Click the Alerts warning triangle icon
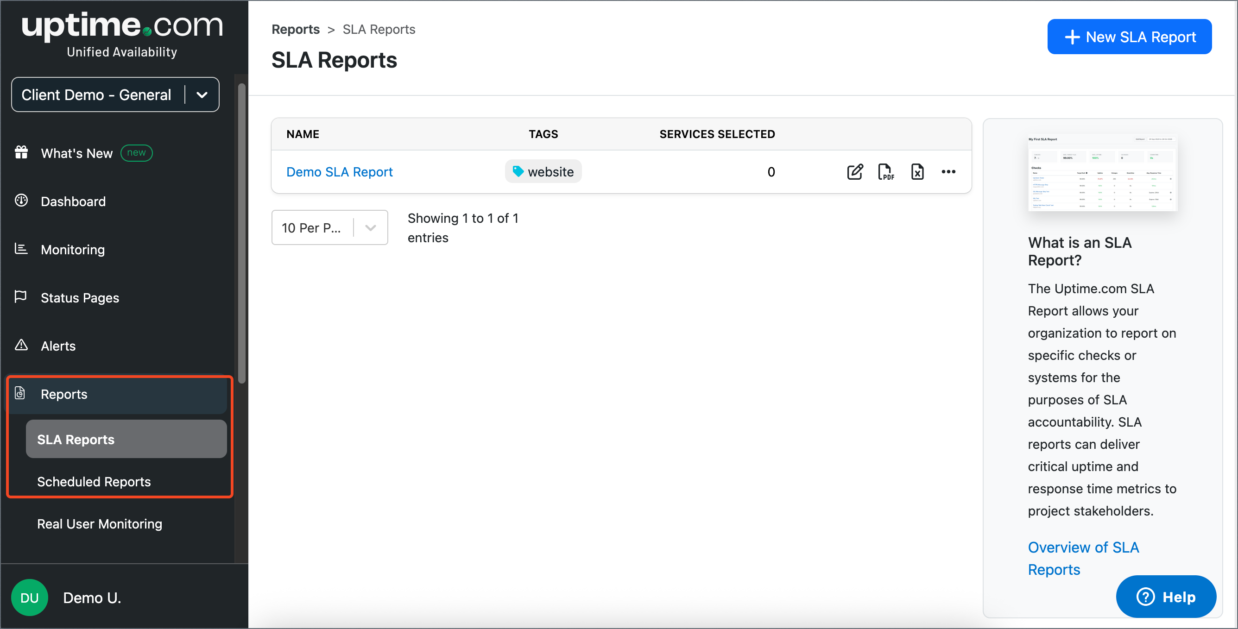Viewport: 1238px width, 629px height. tap(21, 345)
